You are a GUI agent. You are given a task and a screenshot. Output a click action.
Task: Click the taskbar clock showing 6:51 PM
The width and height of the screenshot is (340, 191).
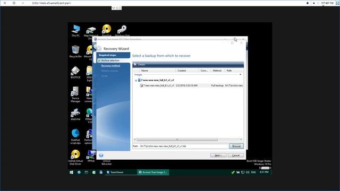pos(264,172)
